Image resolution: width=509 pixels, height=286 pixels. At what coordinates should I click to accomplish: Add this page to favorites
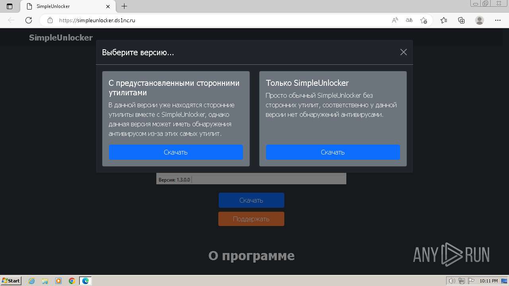click(x=424, y=20)
